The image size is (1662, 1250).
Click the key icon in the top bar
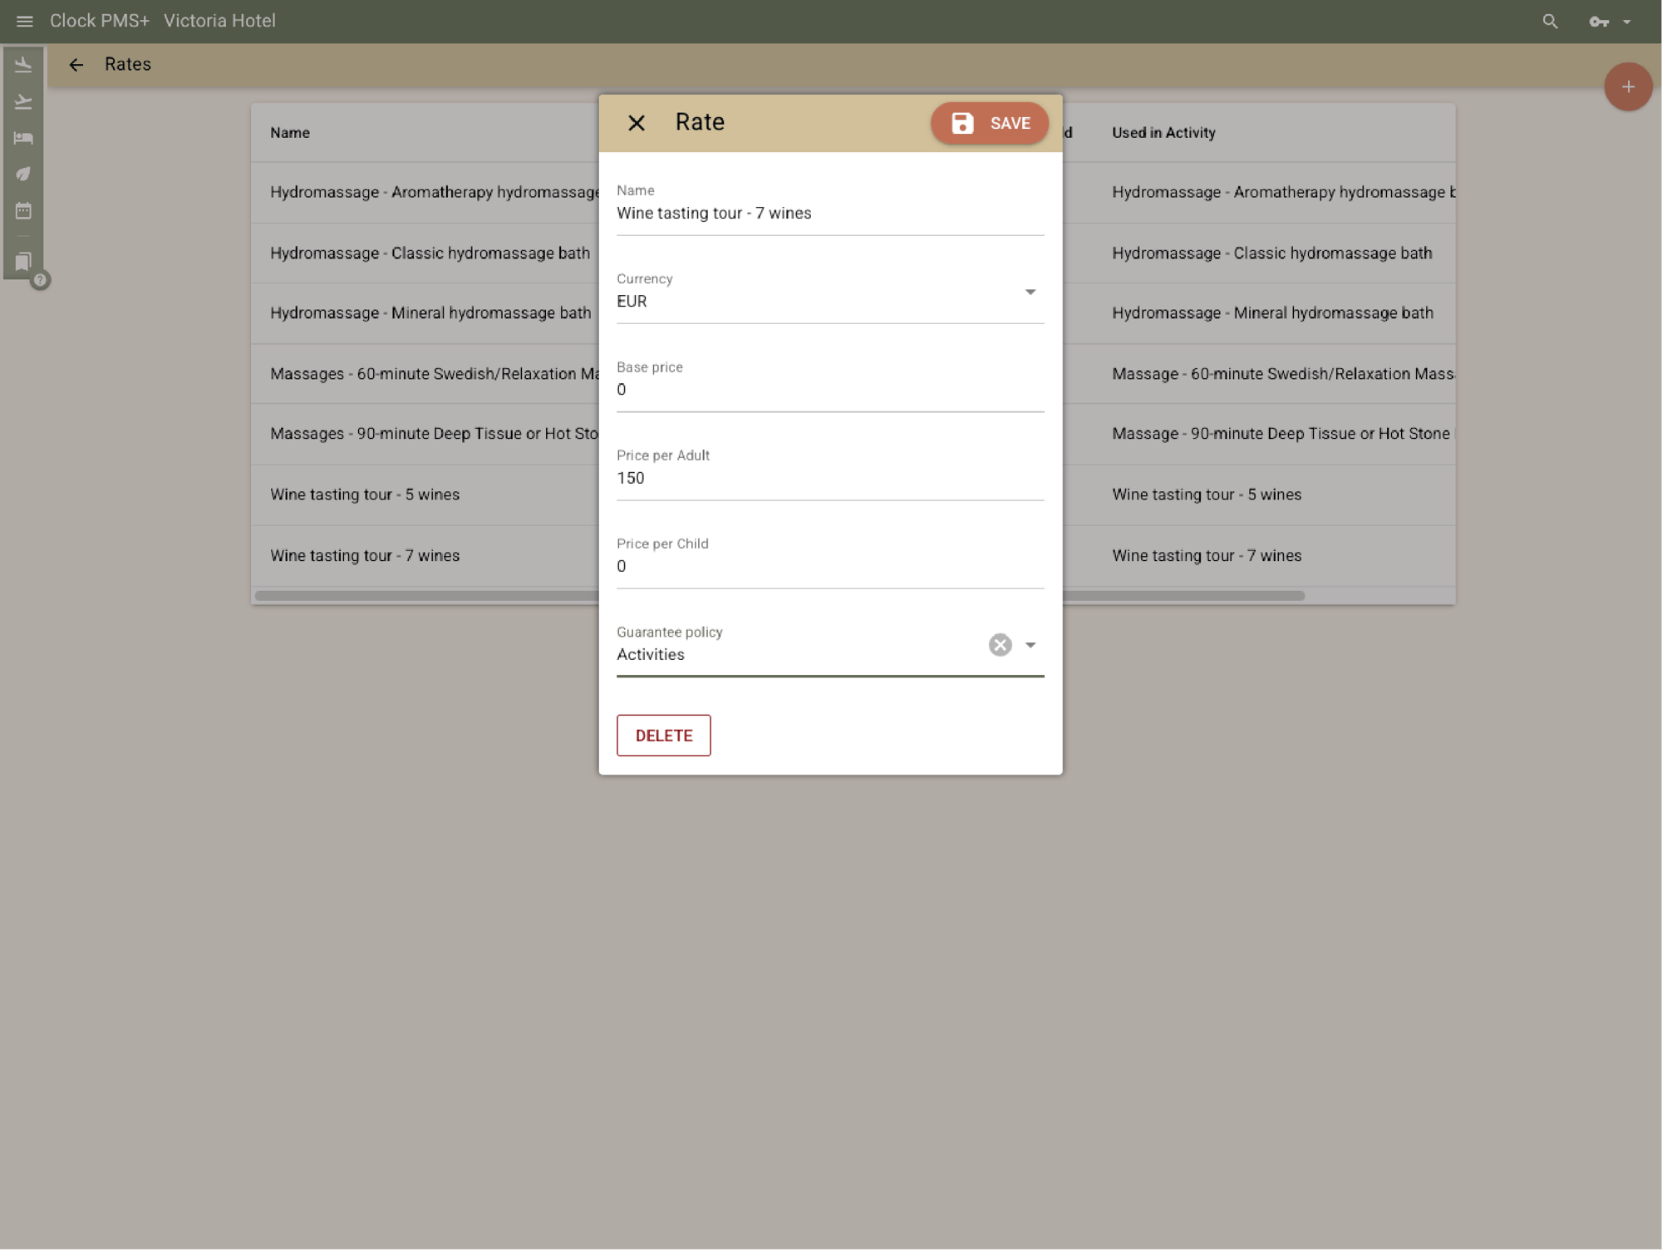click(x=1598, y=21)
